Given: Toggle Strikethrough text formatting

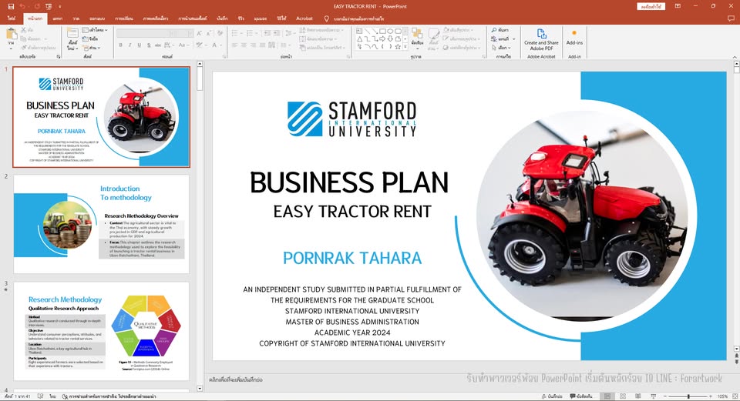Looking at the screenshot, I should 157,45.
